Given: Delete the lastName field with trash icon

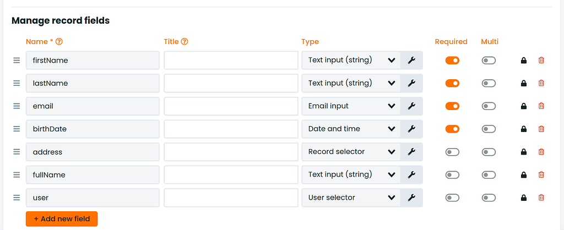Looking at the screenshot, I should (541, 83).
